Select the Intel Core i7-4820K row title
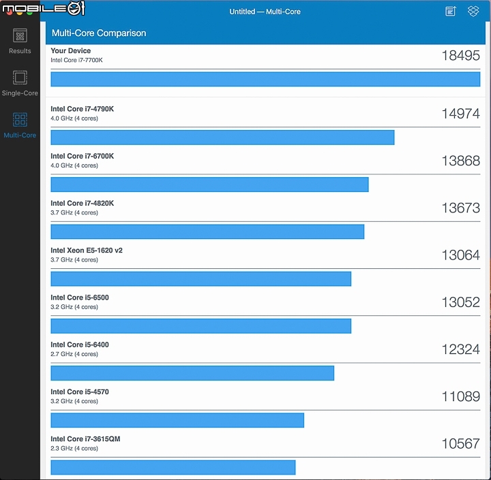This screenshot has height=480, width=491. click(83, 204)
